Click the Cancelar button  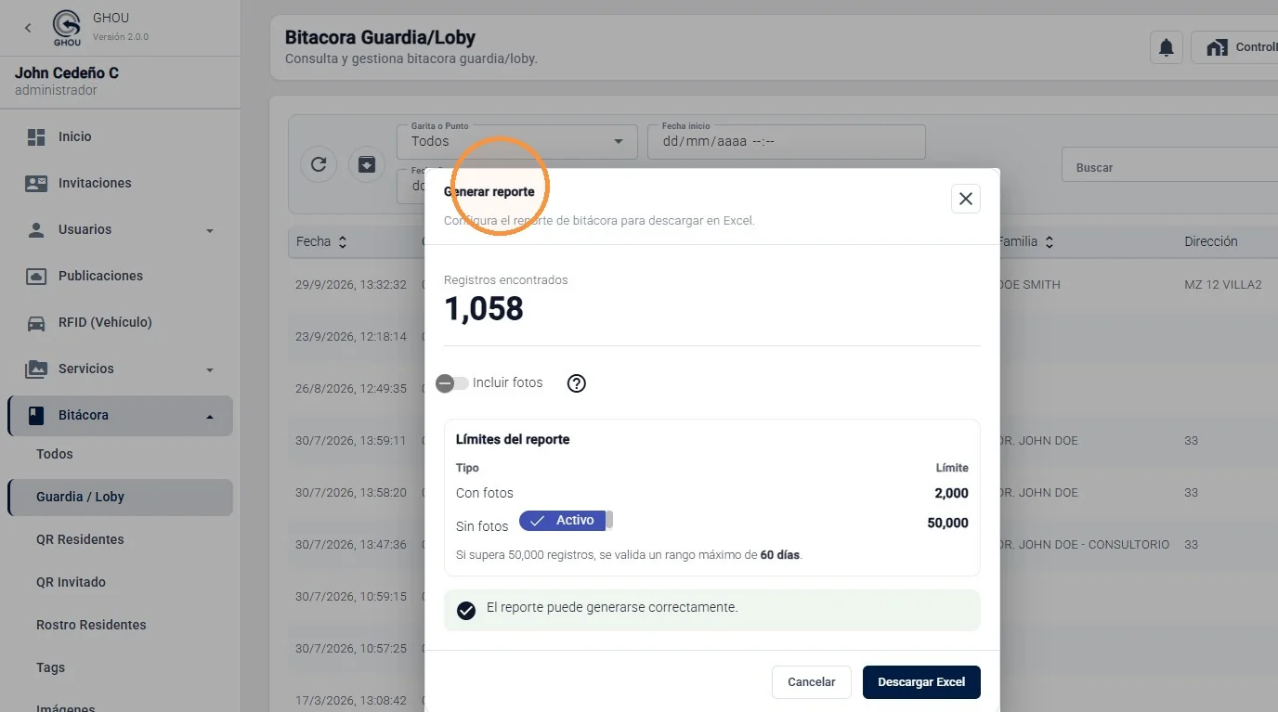(x=812, y=682)
